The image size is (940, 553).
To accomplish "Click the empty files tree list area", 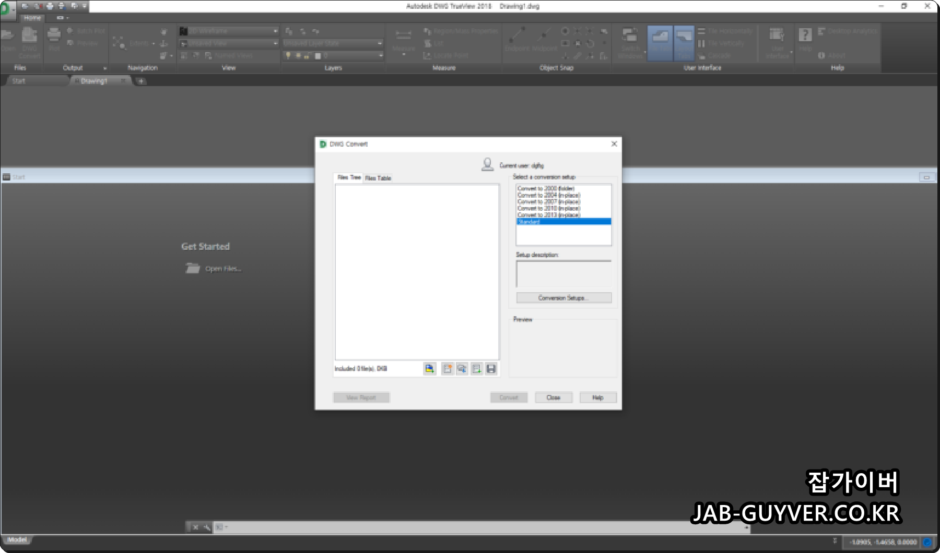I will [x=417, y=271].
